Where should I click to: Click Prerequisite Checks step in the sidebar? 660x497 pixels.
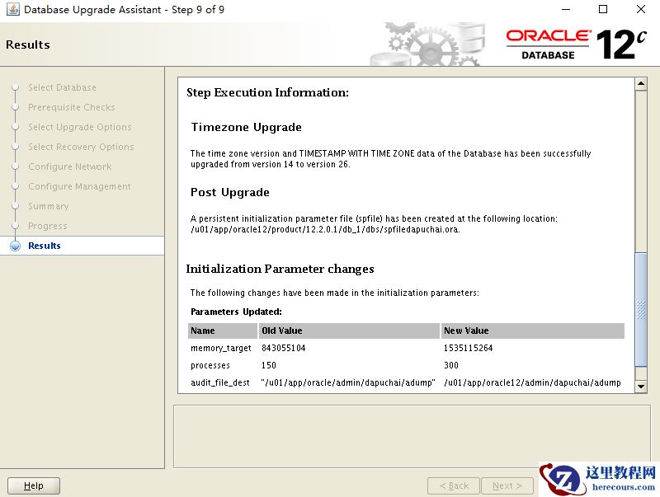click(x=72, y=107)
